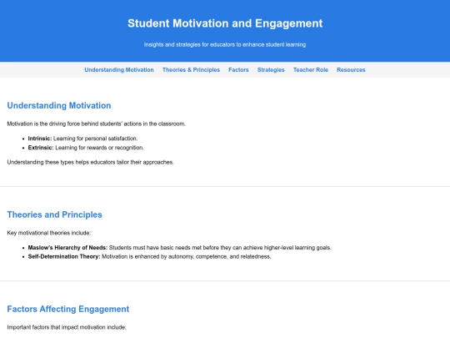
Task: Click the sentence about motivation being the driving force
Action: 97,124
